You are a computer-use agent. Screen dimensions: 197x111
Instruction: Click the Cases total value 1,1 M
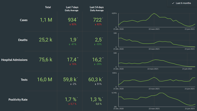tap(46, 20)
